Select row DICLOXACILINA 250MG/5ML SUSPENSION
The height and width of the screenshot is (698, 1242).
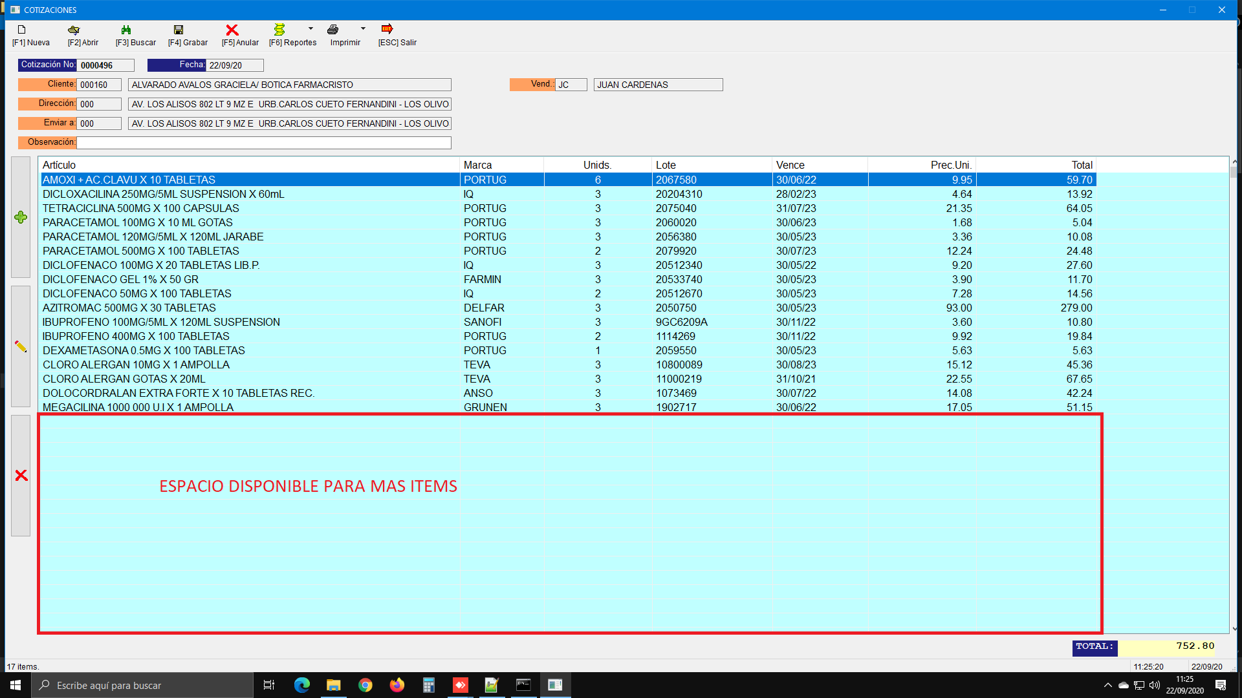tap(569, 194)
